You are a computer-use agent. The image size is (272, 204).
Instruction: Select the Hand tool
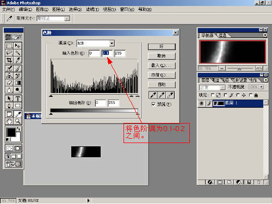(9, 121)
